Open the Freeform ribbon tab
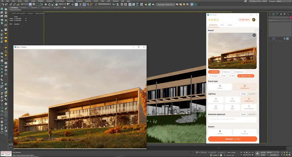This screenshot has height=157, width=292. pos(24,7)
